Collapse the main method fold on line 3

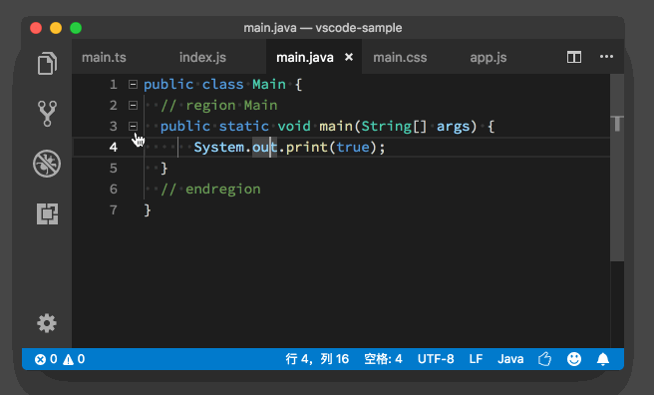(133, 126)
